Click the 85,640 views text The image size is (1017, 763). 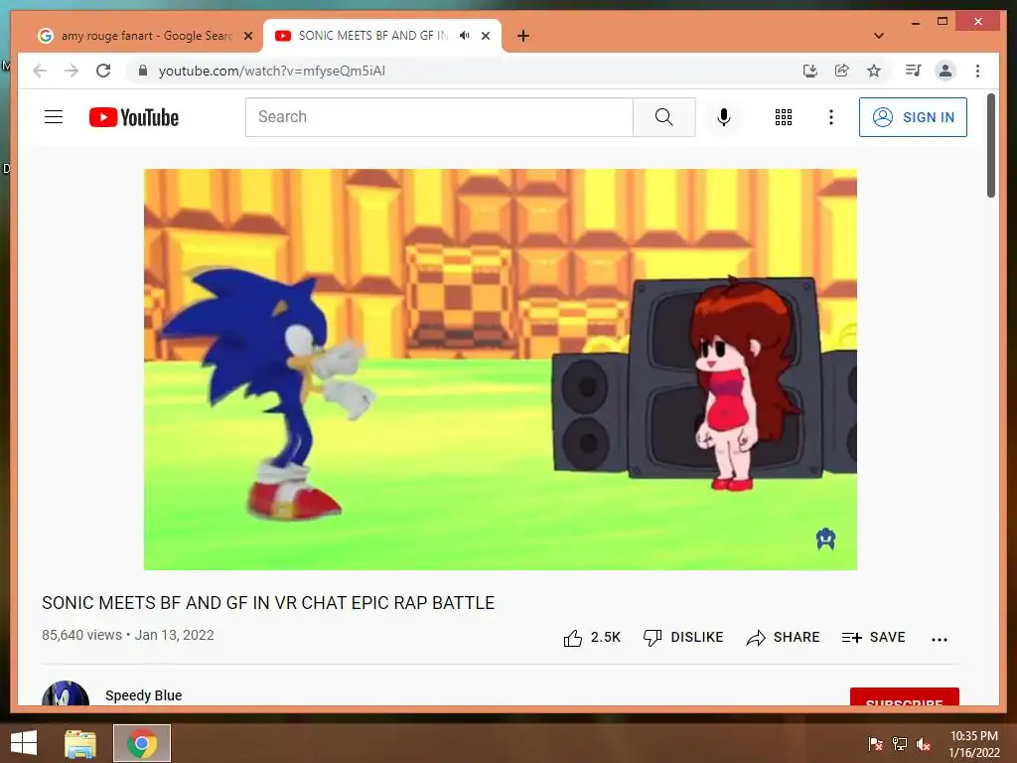(81, 635)
